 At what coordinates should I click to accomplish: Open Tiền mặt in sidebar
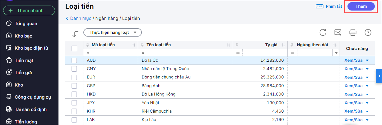24,60
